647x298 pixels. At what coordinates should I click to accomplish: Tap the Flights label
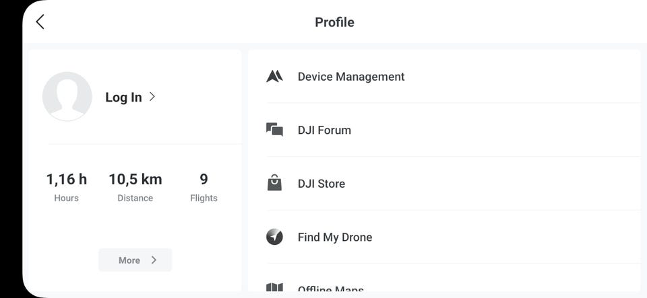204,198
